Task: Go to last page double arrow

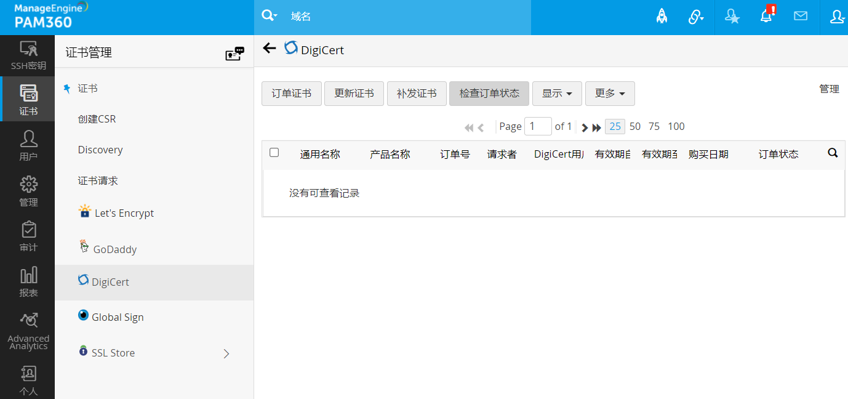Action: 596,127
